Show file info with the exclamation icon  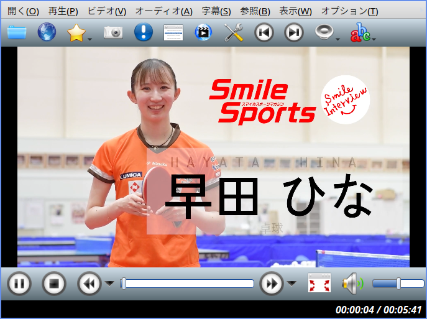point(144,32)
